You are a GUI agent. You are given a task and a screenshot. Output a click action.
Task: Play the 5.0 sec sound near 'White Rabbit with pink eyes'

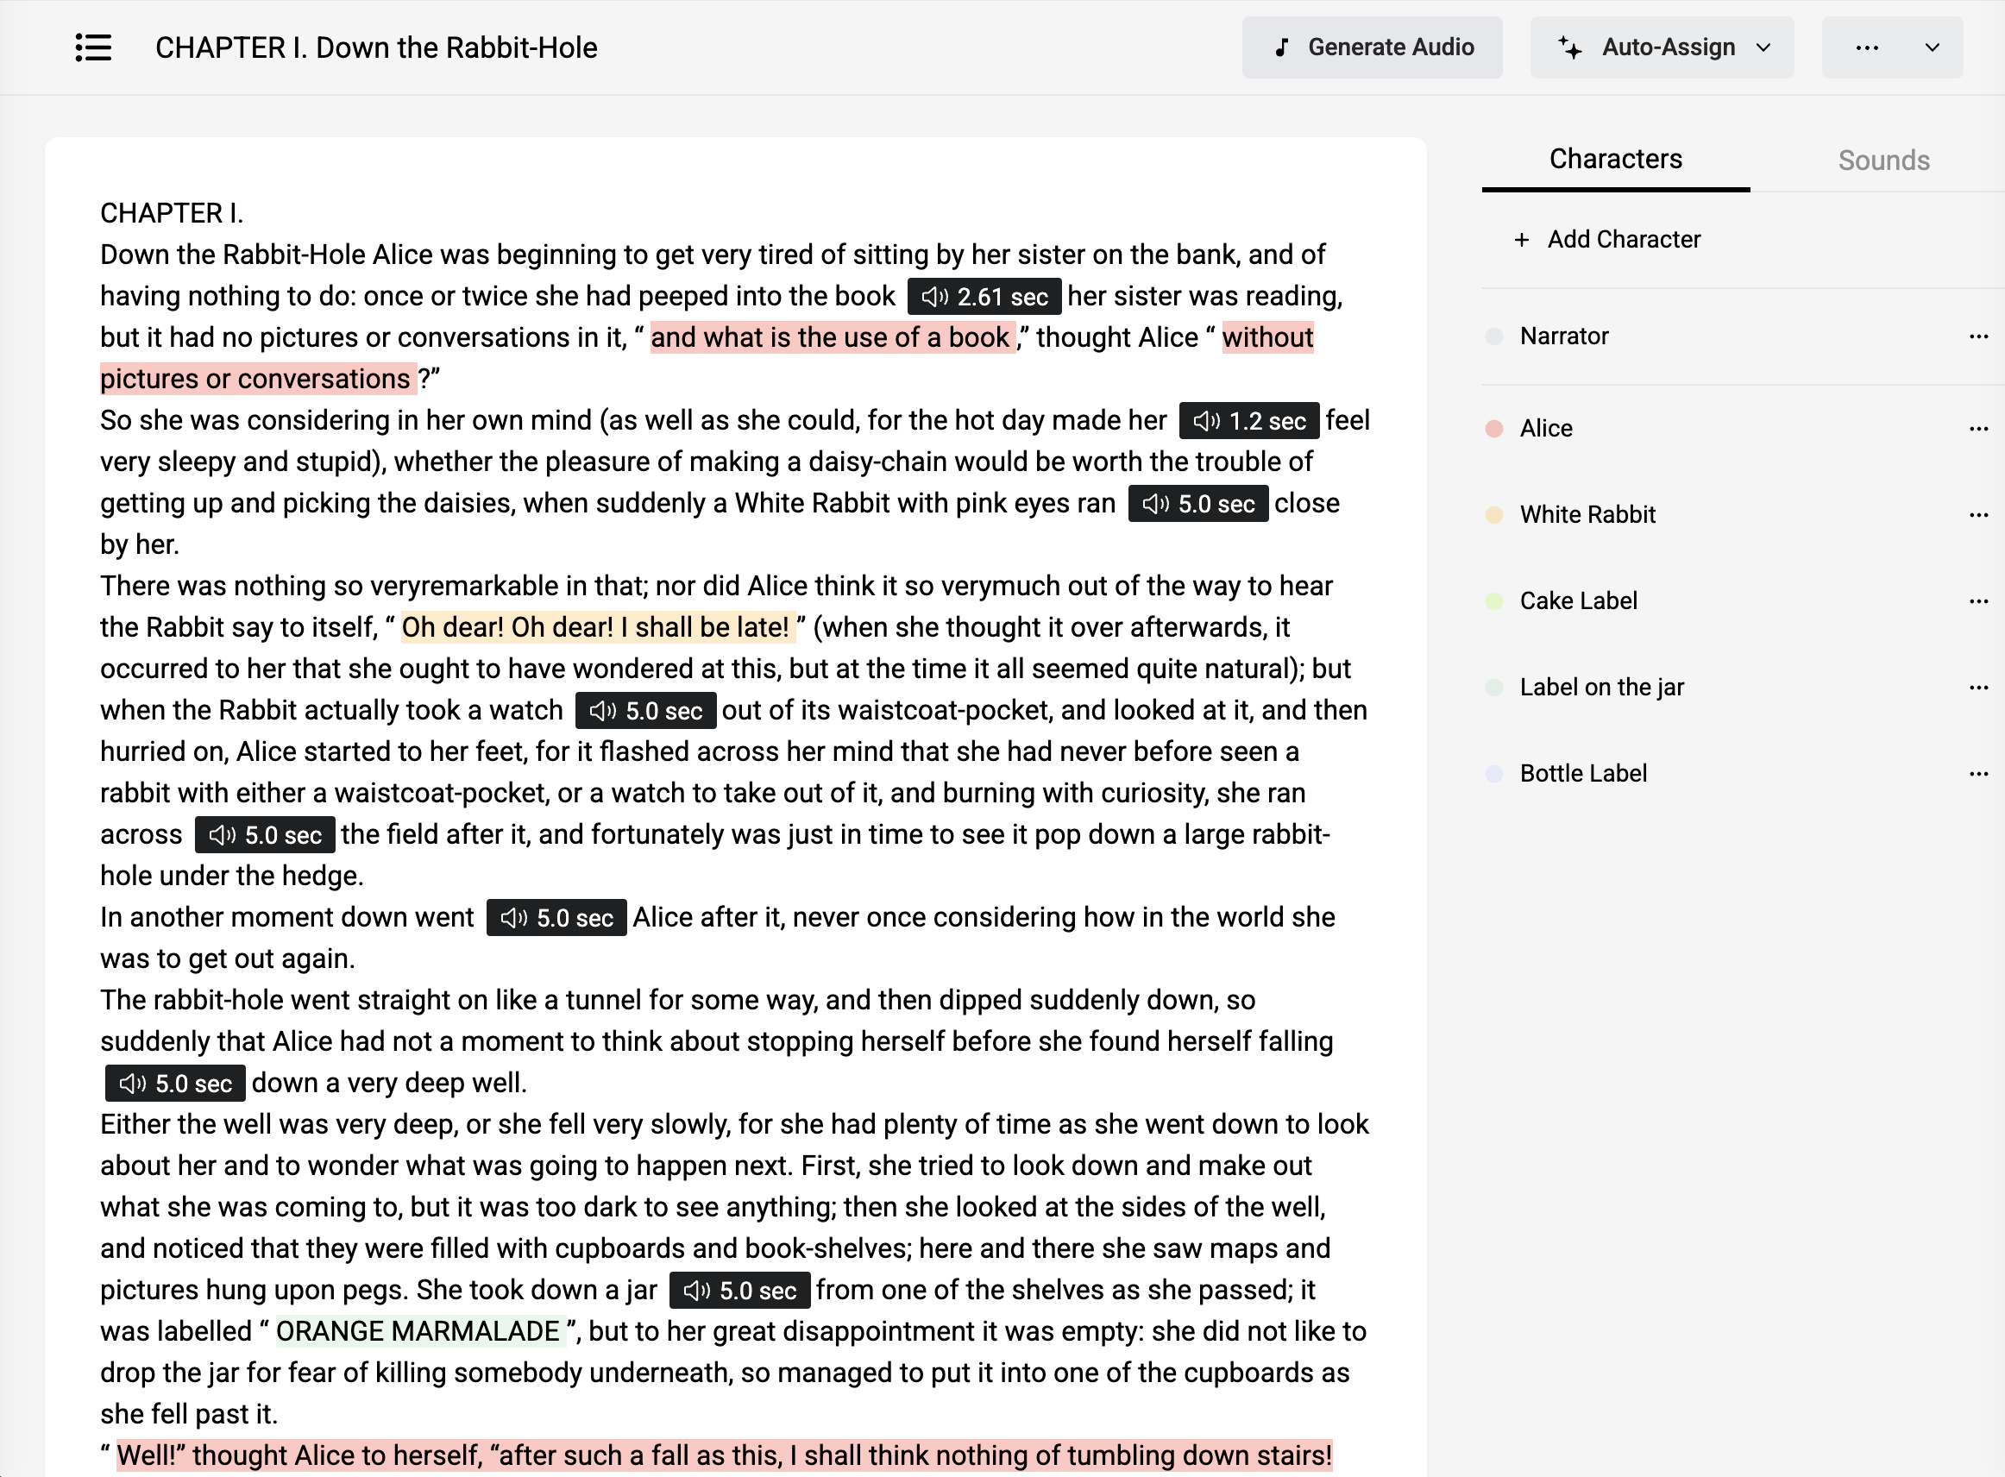coord(1197,503)
